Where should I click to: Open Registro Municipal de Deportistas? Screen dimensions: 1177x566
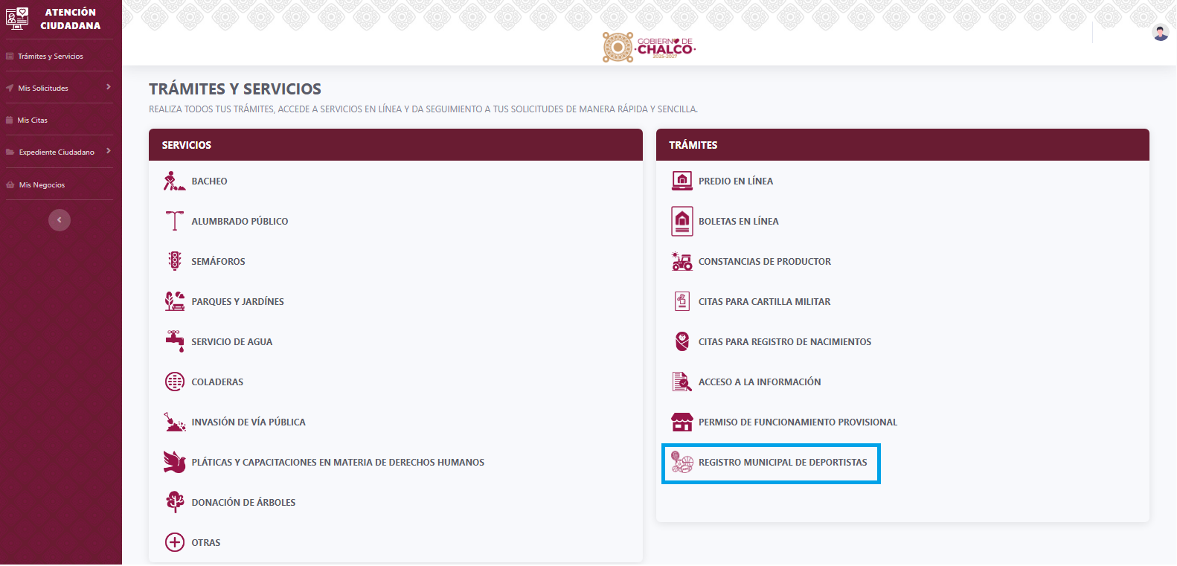(783, 462)
